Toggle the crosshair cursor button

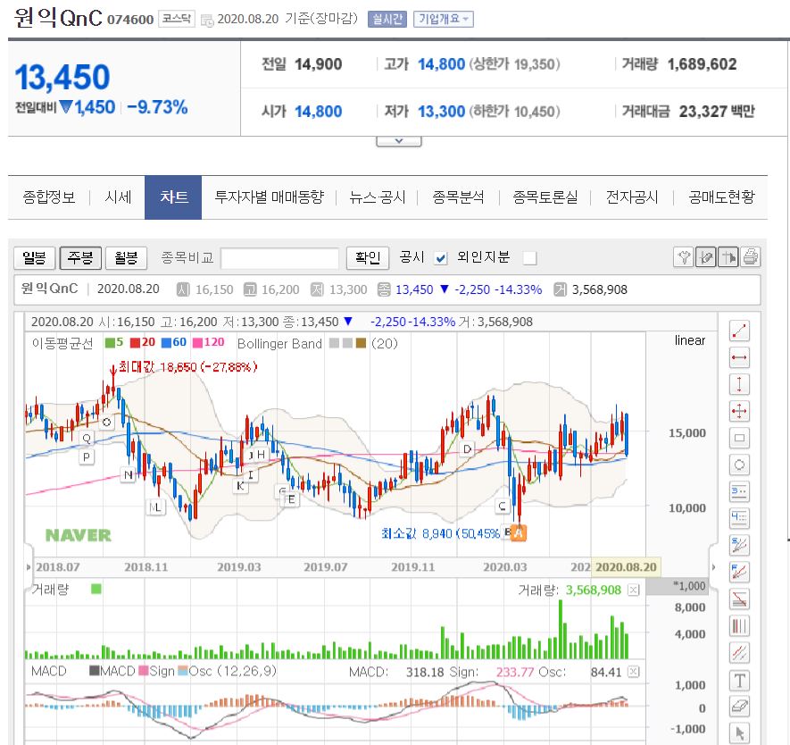pyautogui.click(x=728, y=257)
